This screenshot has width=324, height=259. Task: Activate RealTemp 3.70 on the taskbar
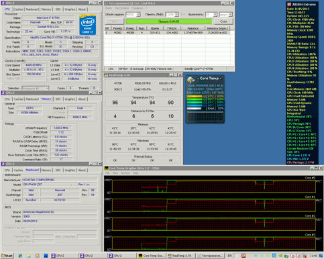click(x=181, y=256)
